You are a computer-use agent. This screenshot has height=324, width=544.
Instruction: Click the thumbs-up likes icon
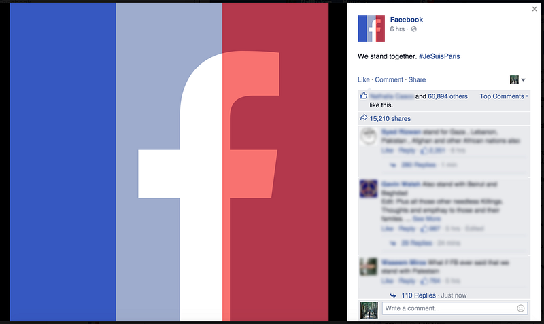click(363, 96)
